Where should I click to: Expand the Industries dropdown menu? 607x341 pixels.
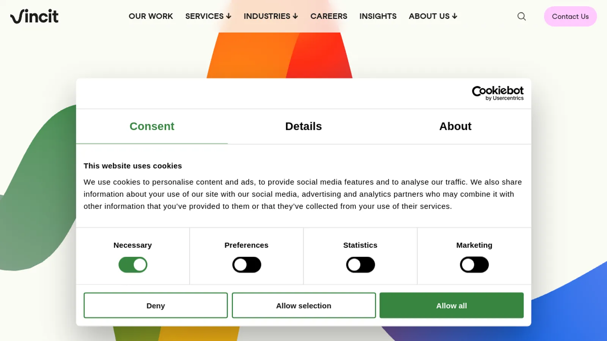pyautogui.click(x=271, y=16)
